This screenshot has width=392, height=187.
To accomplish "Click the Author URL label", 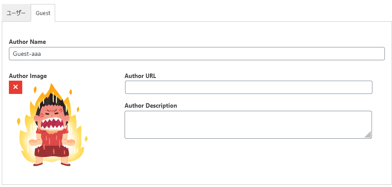I will click(x=141, y=76).
